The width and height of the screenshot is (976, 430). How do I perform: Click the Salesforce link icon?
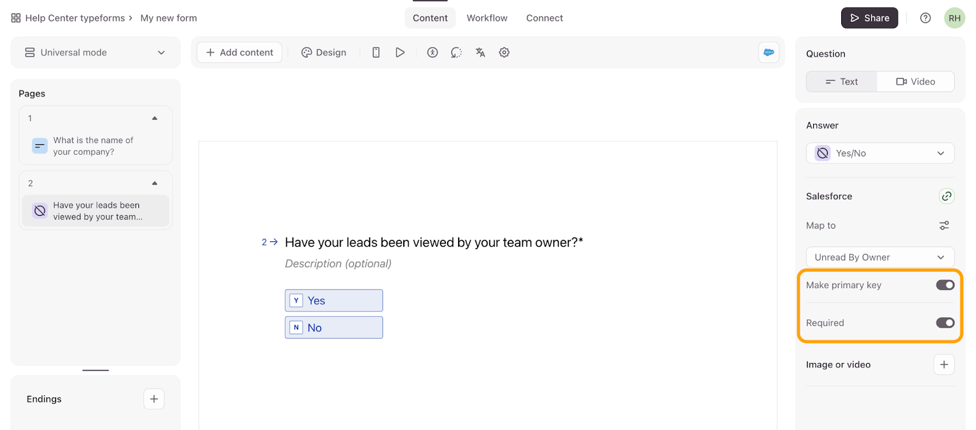tap(946, 196)
